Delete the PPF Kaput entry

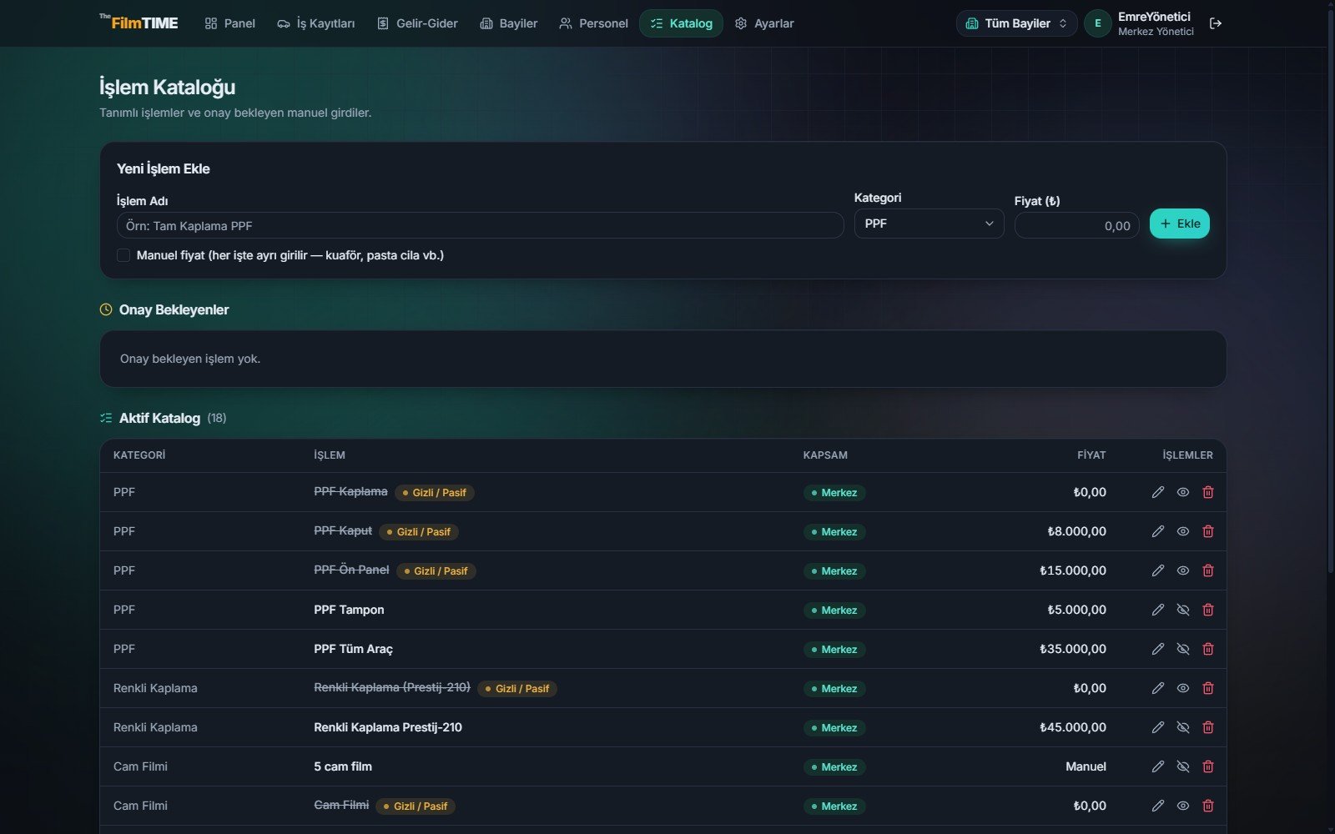point(1207,531)
